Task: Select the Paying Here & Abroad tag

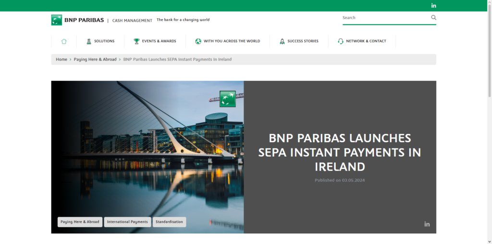Action: (80, 222)
